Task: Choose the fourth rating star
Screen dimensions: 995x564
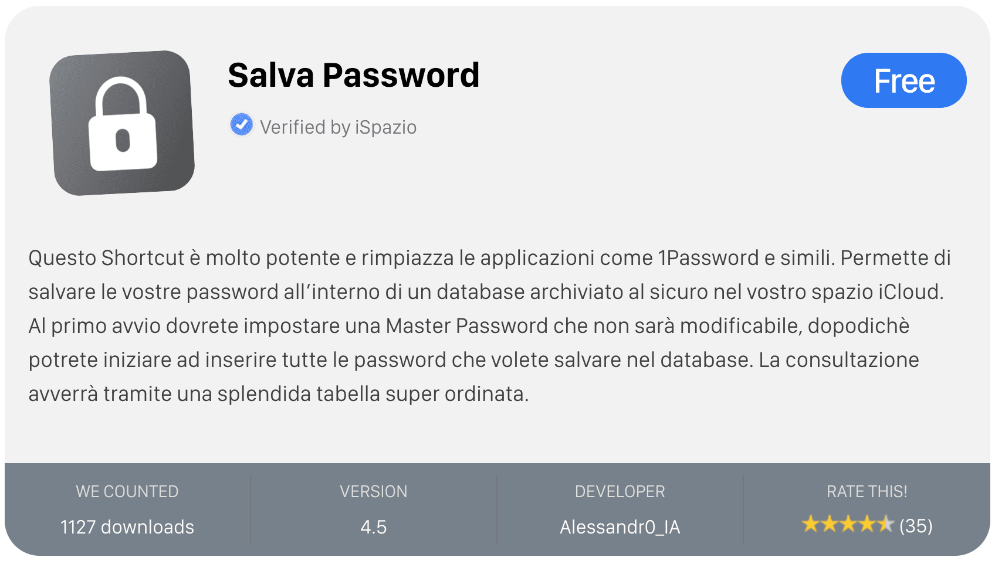Action: 867,524
